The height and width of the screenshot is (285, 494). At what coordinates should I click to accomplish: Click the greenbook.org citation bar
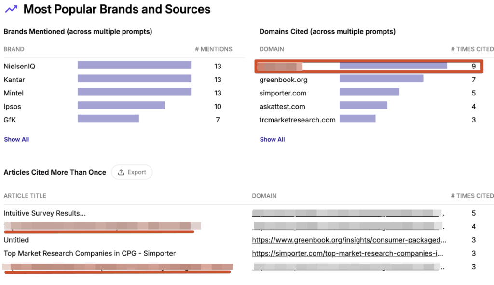click(381, 79)
